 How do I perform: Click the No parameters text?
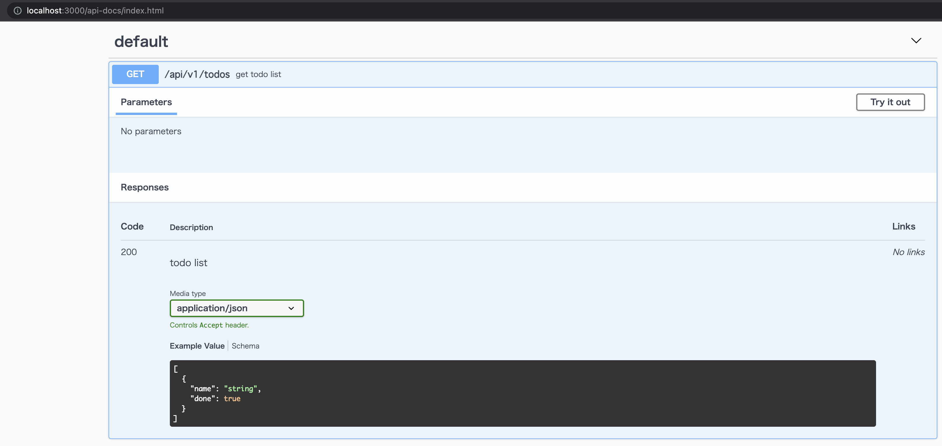pos(151,131)
